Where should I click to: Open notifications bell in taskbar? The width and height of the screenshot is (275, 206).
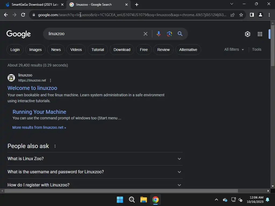pos(268,200)
